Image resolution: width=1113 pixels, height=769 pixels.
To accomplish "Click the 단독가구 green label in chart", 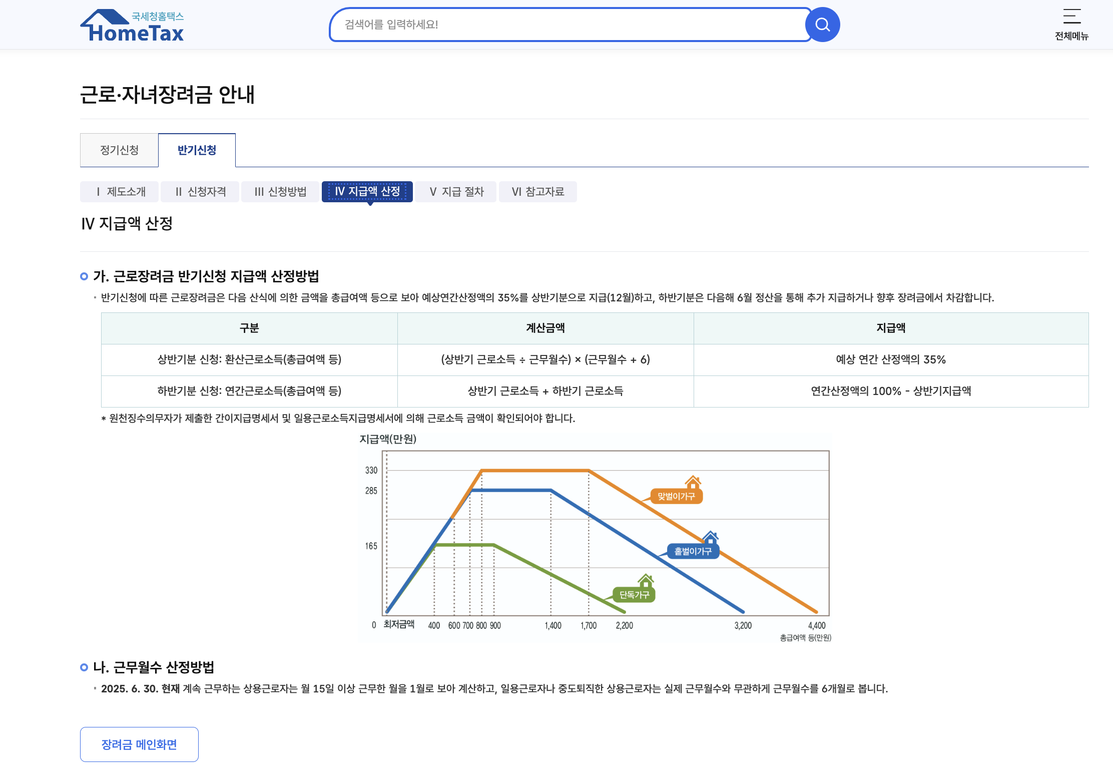I will click(x=634, y=595).
